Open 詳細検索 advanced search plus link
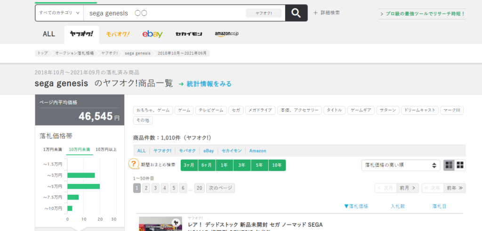482x231 pixels. [327, 13]
